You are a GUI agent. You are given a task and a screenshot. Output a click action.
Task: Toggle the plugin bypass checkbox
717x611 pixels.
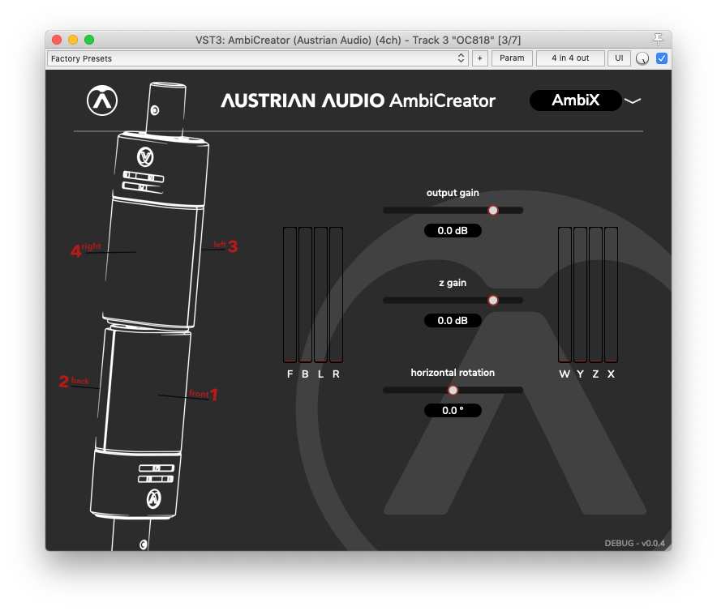click(x=661, y=58)
